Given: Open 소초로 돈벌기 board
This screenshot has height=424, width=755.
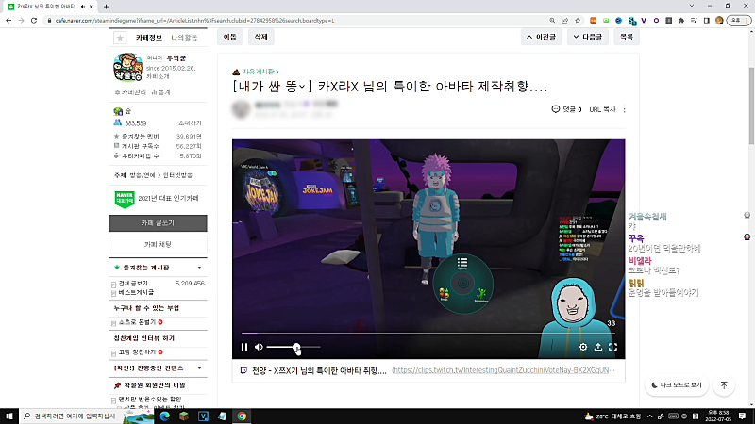Looking at the screenshot, I should click(137, 322).
